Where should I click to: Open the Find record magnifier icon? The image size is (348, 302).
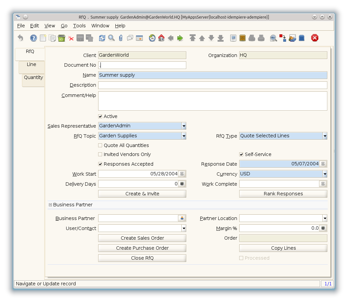coord(111,38)
